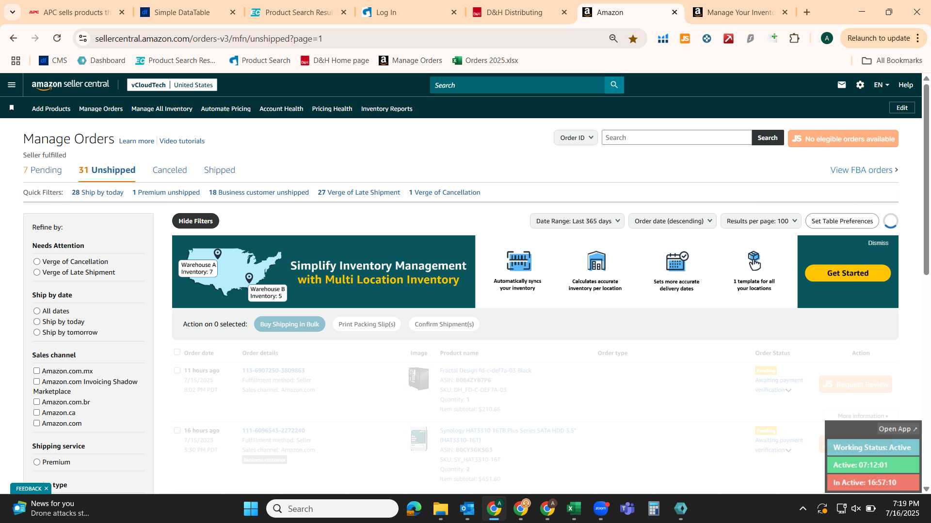
Task: Open Calculator from the taskbar
Action: coord(654,508)
